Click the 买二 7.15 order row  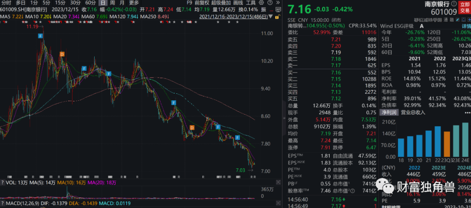[332, 79]
